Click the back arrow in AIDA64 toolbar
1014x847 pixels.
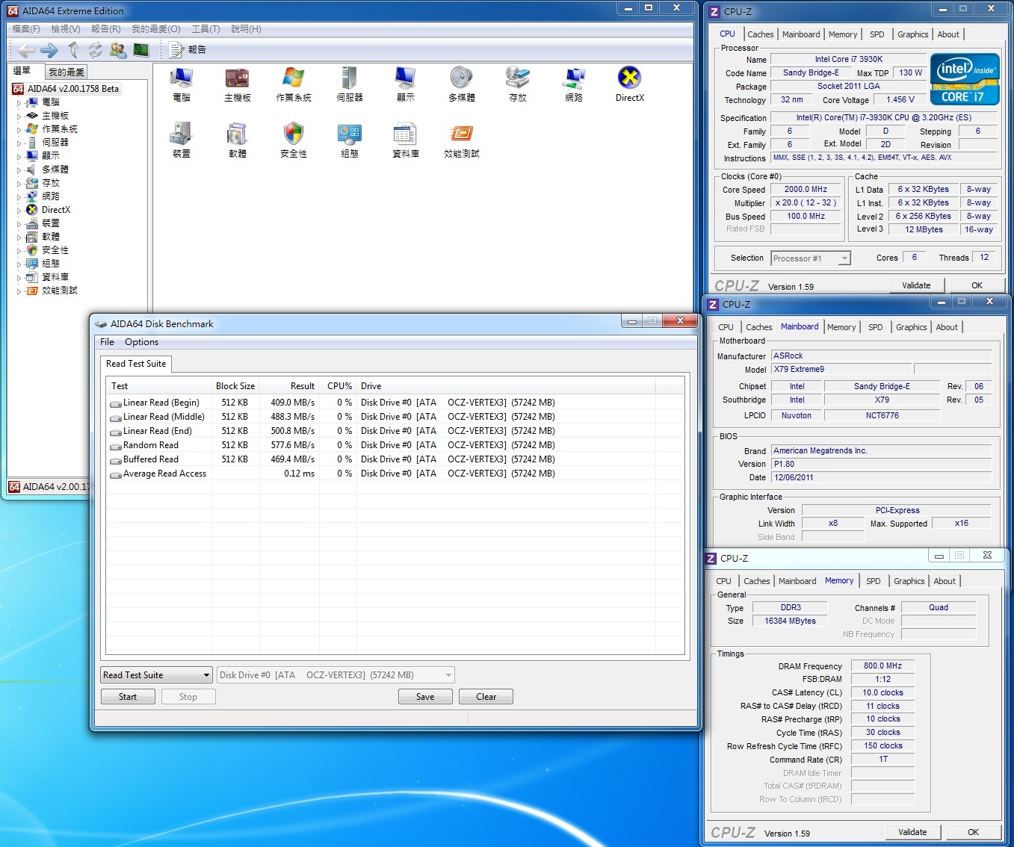coord(26,50)
